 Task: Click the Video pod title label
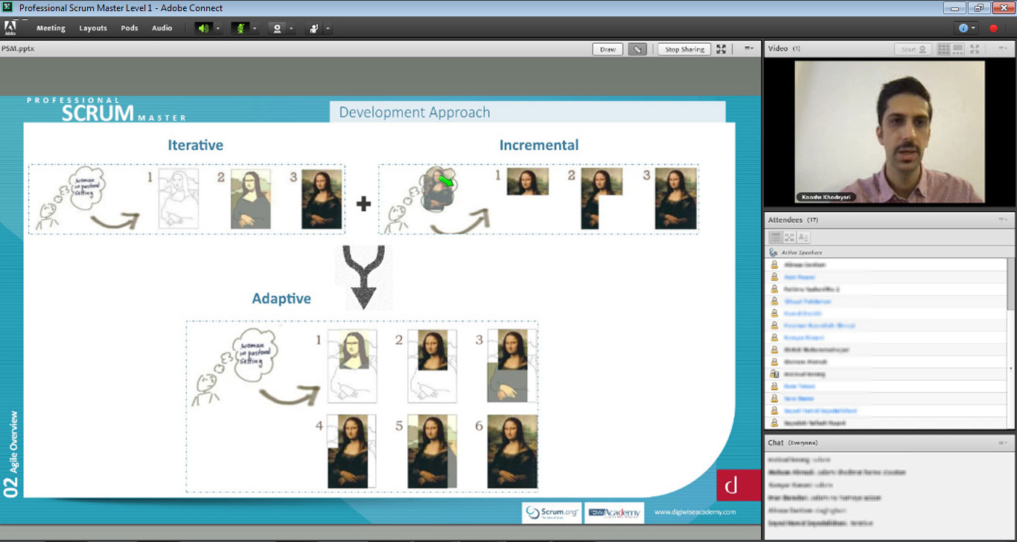[778, 49]
